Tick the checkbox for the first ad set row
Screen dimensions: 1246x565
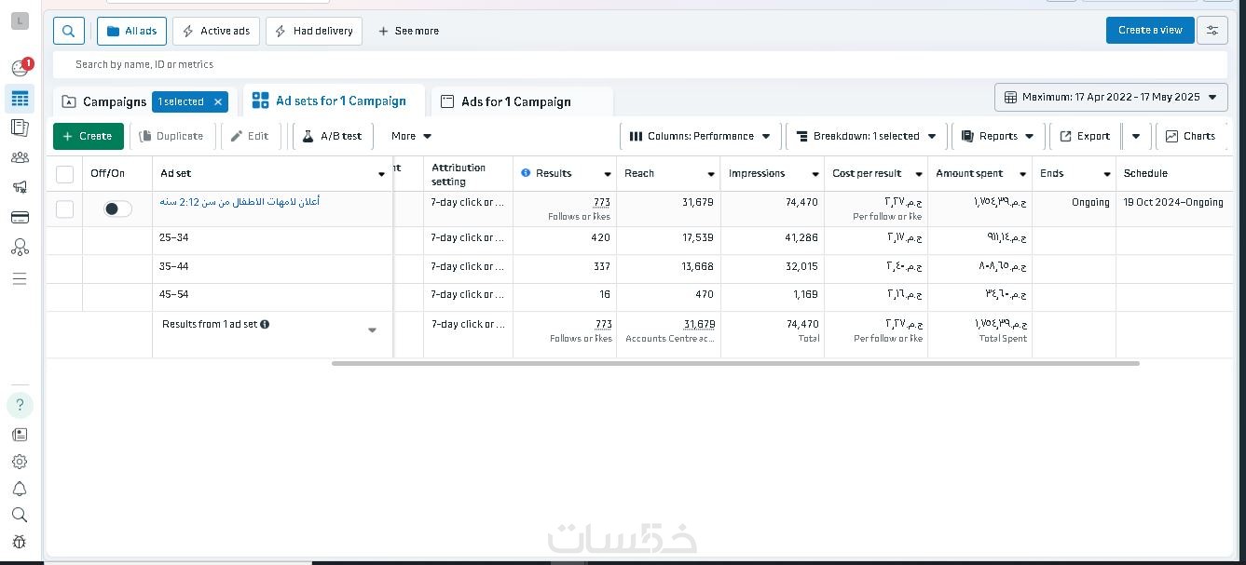point(64,209)
